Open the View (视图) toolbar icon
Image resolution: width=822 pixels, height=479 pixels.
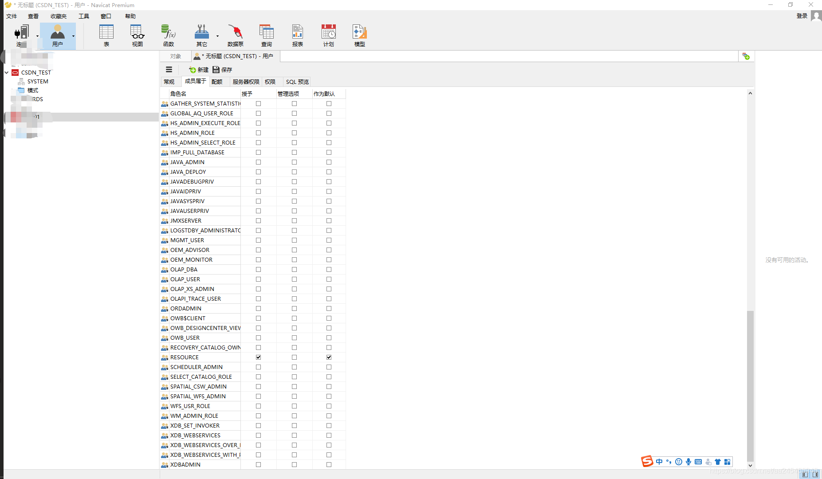click(x=138, y=35)
